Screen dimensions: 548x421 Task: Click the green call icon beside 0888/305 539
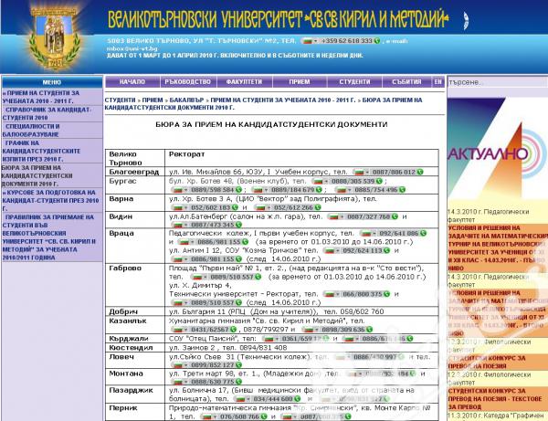click(379, 181)
